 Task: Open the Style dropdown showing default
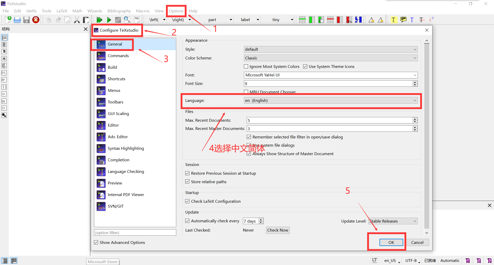coord(331,49)
